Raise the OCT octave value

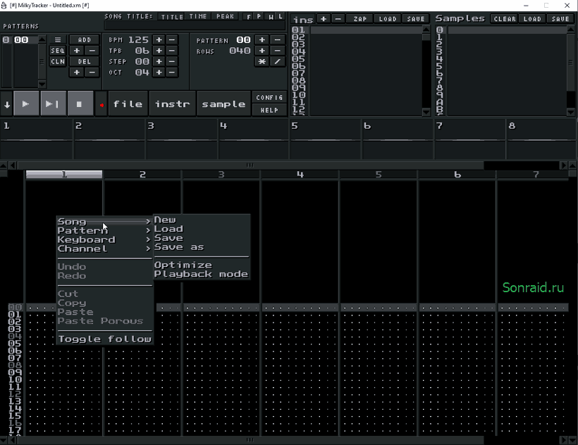tap(159, 72)
